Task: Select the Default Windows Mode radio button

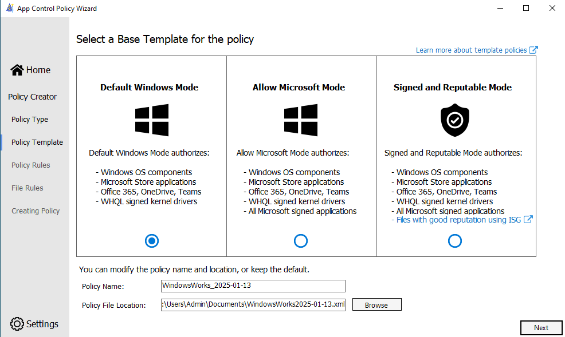Action: point(152,241)
